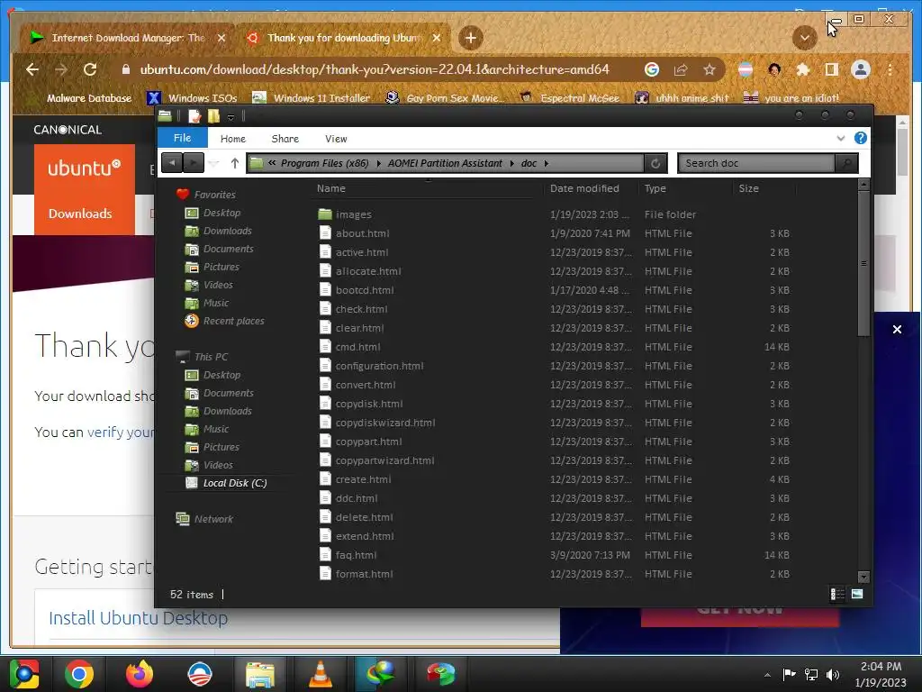Open Chrome tab search dropdown
The height and width of the screenshot is (692, 922).
pos(804,38)
